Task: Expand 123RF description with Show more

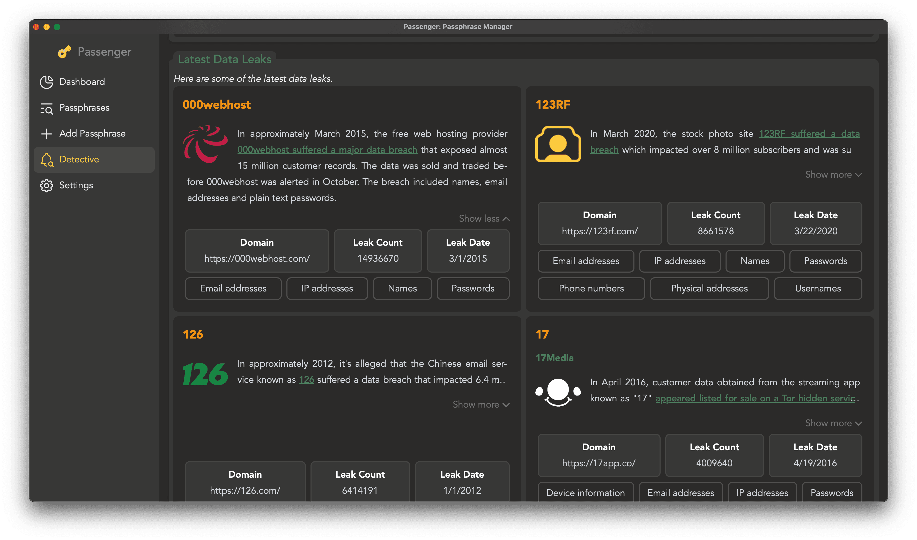Action: tap(834, 175)
